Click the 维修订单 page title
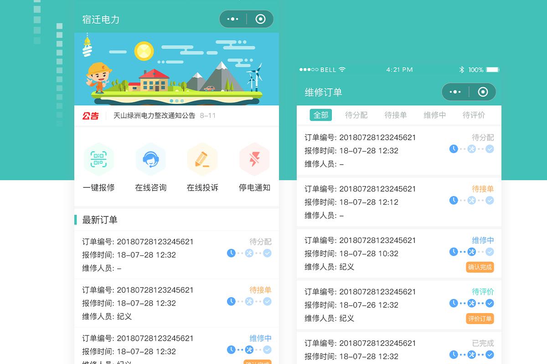This screenshot has width=547, height=364. (323, 92)
